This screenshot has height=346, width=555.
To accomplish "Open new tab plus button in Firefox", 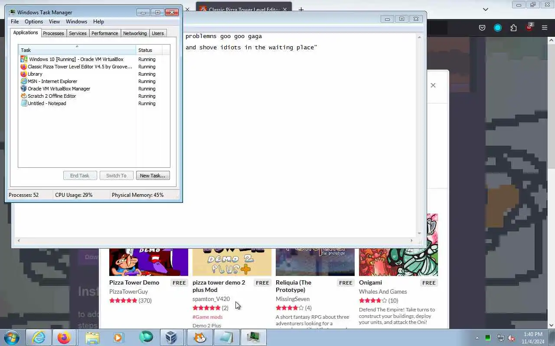I will click(x=301, y=9).
